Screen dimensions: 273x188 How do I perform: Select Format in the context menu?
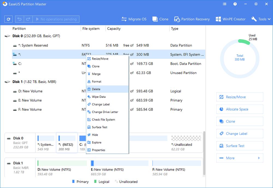tap(96, 82)
